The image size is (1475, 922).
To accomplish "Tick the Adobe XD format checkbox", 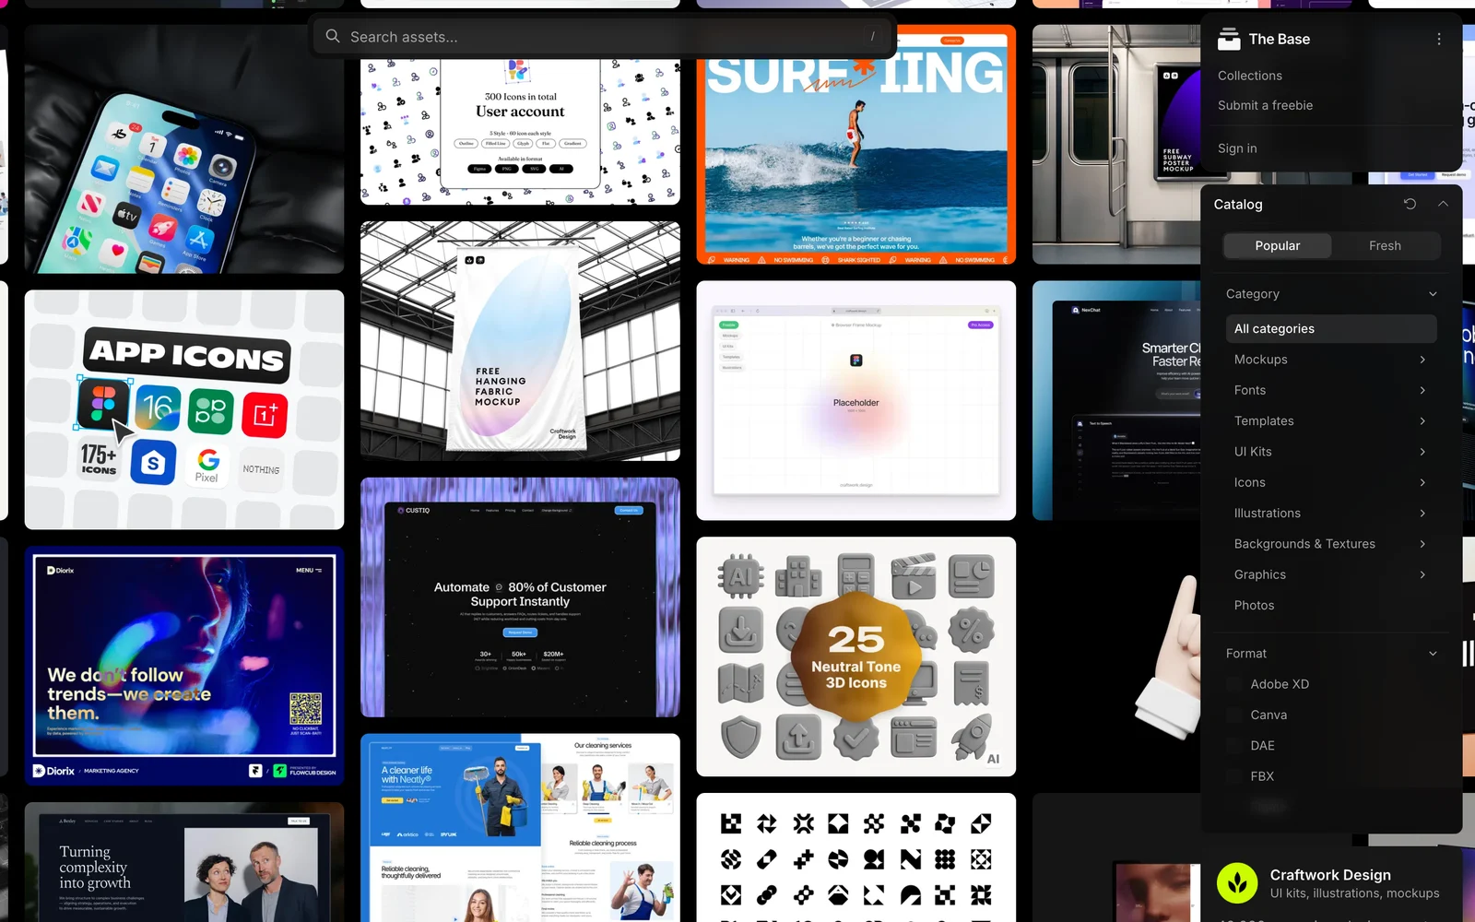I will [1233, 684].
